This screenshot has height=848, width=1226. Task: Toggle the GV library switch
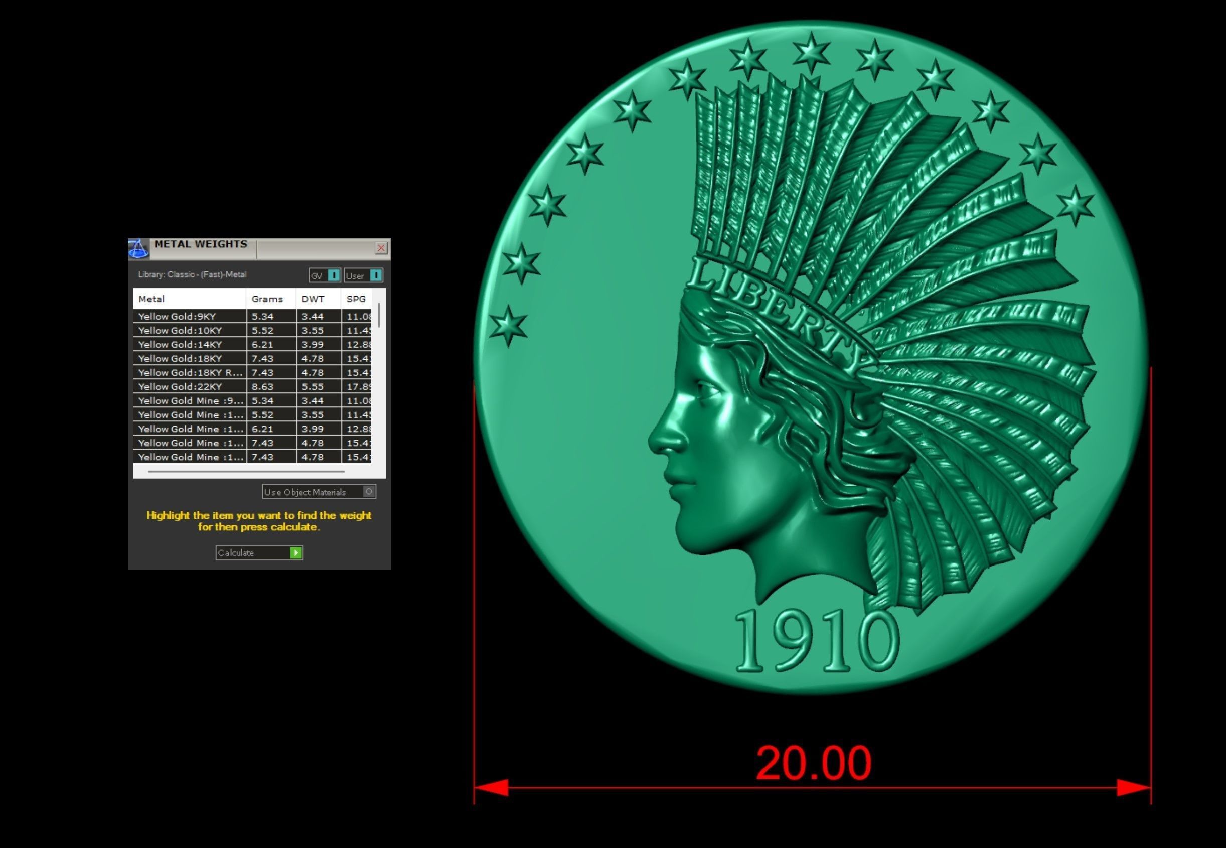[x=325, y=275]
